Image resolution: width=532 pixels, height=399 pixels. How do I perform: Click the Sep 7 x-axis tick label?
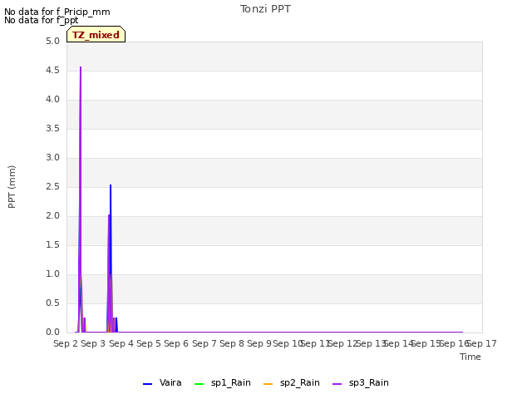point(204,343)
